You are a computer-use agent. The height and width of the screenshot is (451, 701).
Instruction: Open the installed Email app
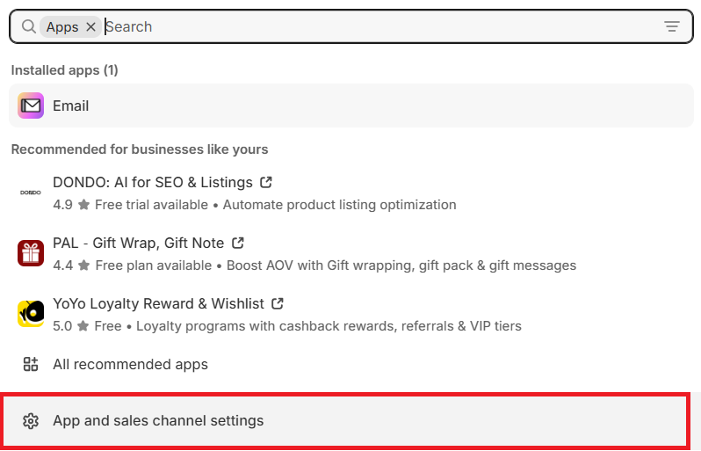71,105
